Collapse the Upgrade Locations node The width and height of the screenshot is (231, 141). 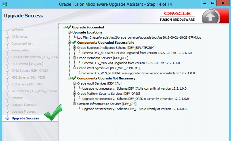coord(70,32)
